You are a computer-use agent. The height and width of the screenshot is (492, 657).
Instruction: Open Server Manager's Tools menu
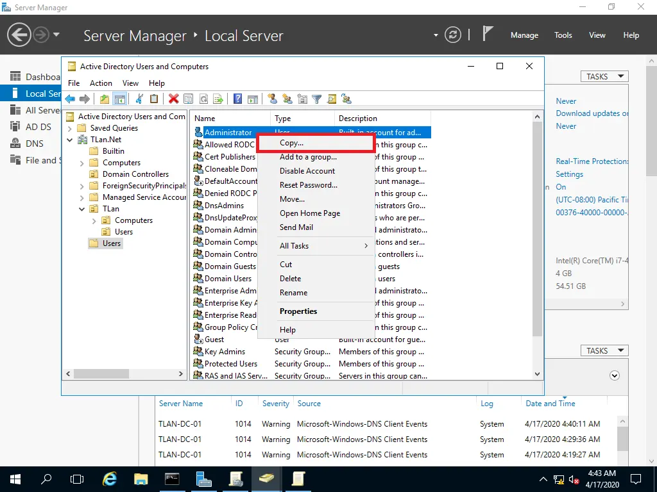563,35
